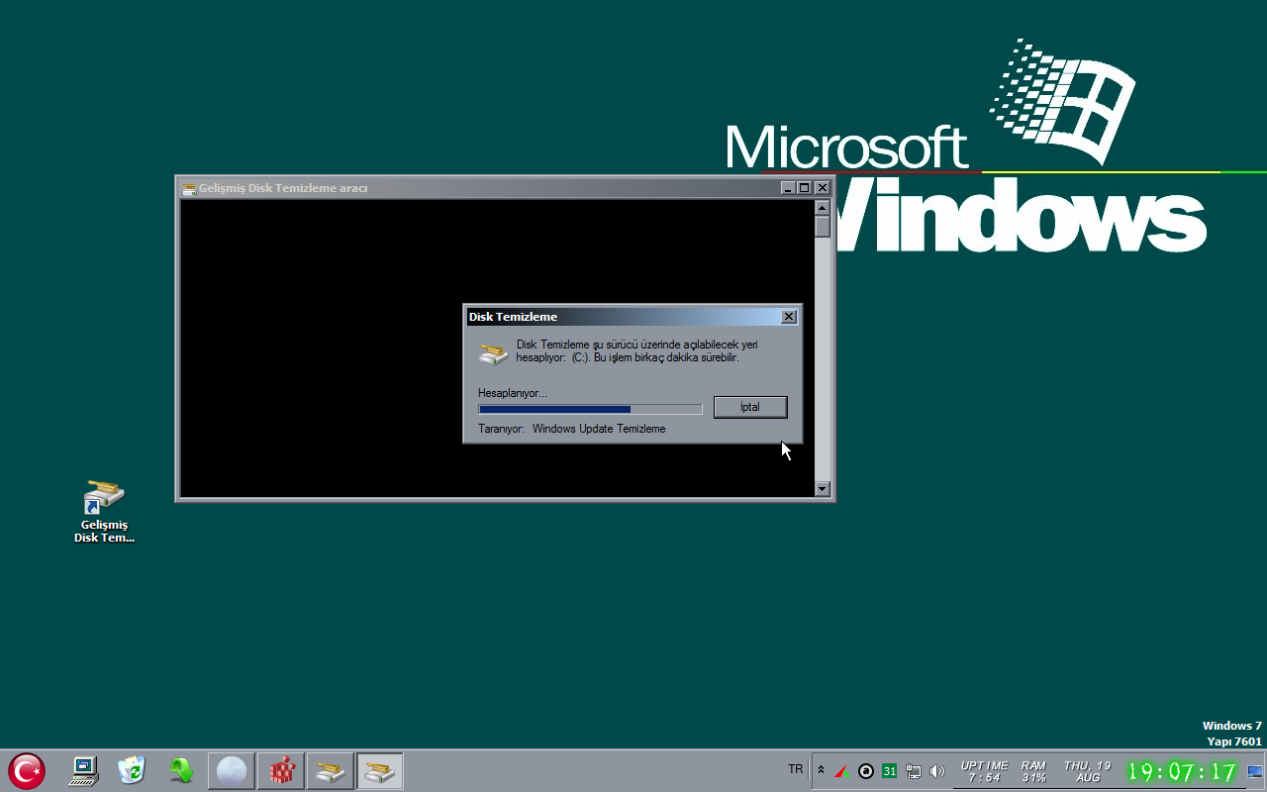Click the console window scrollbar thumb
1267x792 pixels.
click(822, 227)
